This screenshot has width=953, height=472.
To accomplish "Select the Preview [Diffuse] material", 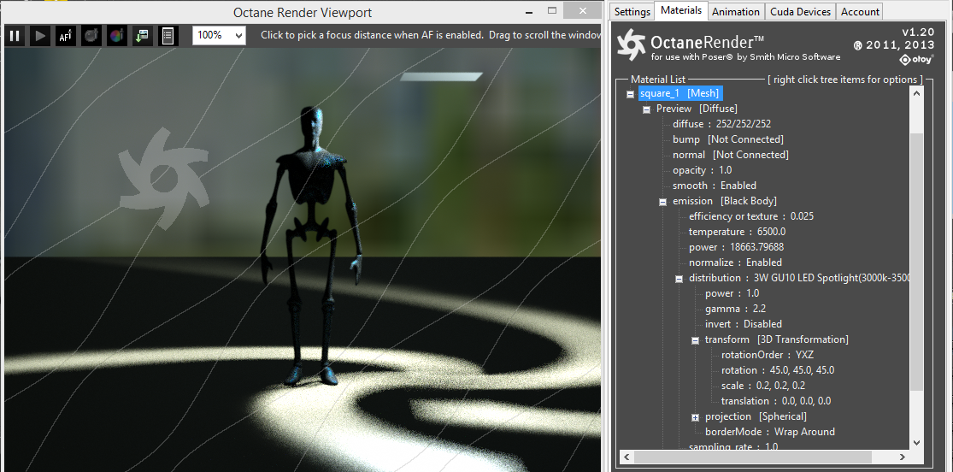I will 697,109.
